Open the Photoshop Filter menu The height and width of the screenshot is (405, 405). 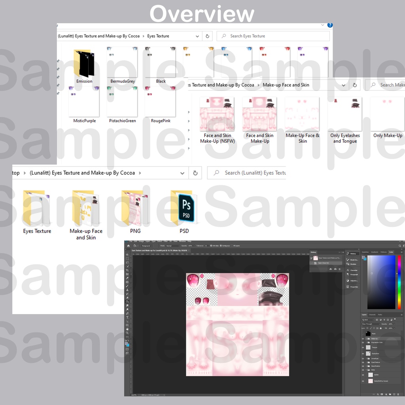pos(166,241)
